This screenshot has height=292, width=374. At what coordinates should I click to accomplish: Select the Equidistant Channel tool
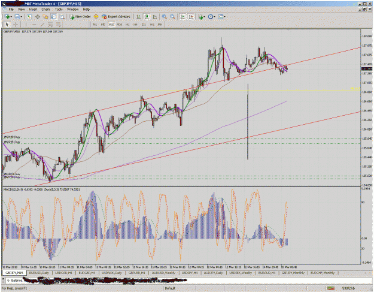coord(50,25)
